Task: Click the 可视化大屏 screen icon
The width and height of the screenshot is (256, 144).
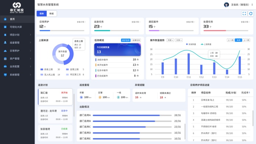Action: point(5,27)
